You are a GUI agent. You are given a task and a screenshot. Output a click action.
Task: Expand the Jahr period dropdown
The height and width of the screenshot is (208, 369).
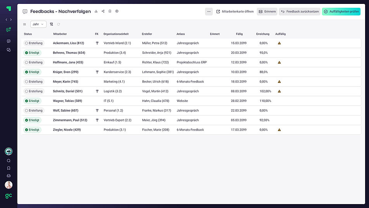click(x=38, y=24)
